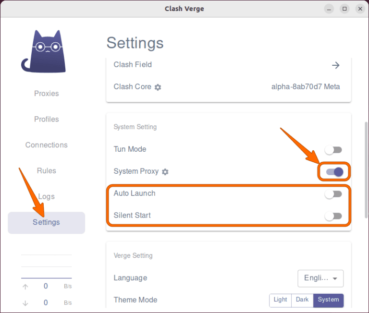Screen dimensions: 369x313
Task: Enable Silent Start switch
Action: [333, 216]
